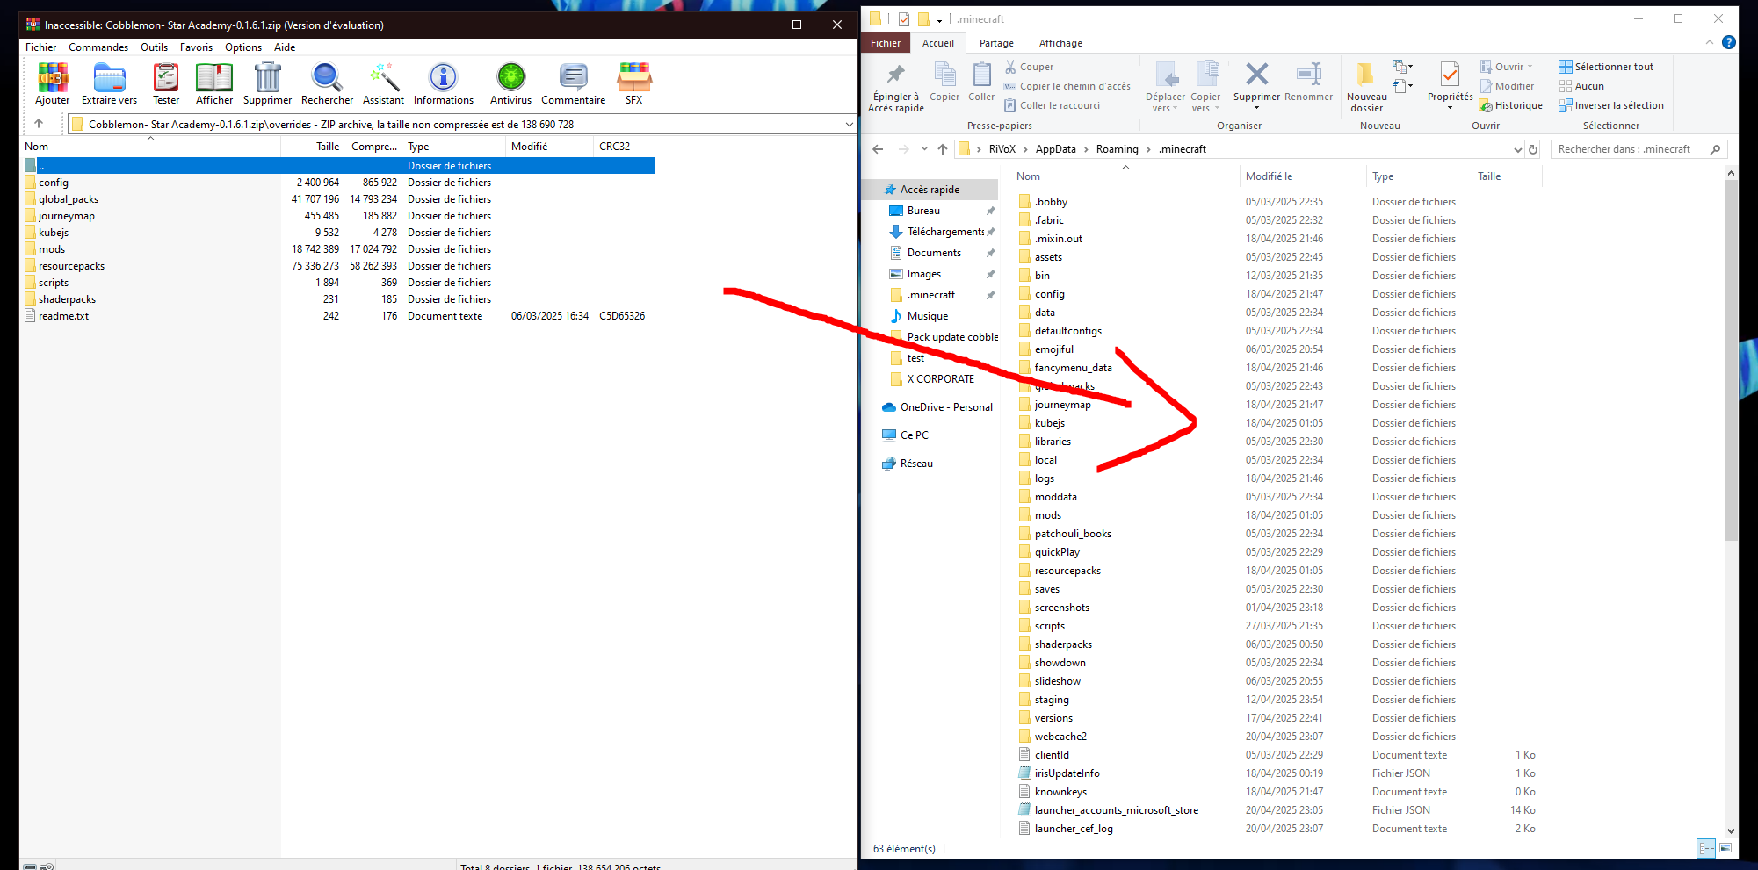Switch to the Partage ribbon tab
The height and width of the screenshot is (870, 1758).
point(996,43)
